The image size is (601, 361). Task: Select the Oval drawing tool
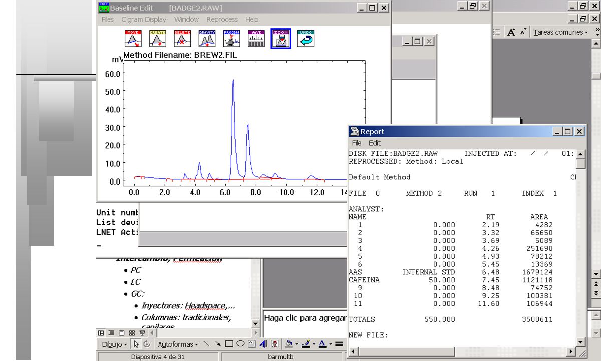[x=240, y=344]
